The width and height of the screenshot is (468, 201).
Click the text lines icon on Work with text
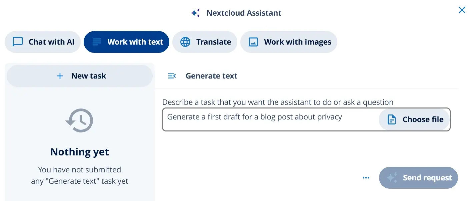[x=96, y=42]
